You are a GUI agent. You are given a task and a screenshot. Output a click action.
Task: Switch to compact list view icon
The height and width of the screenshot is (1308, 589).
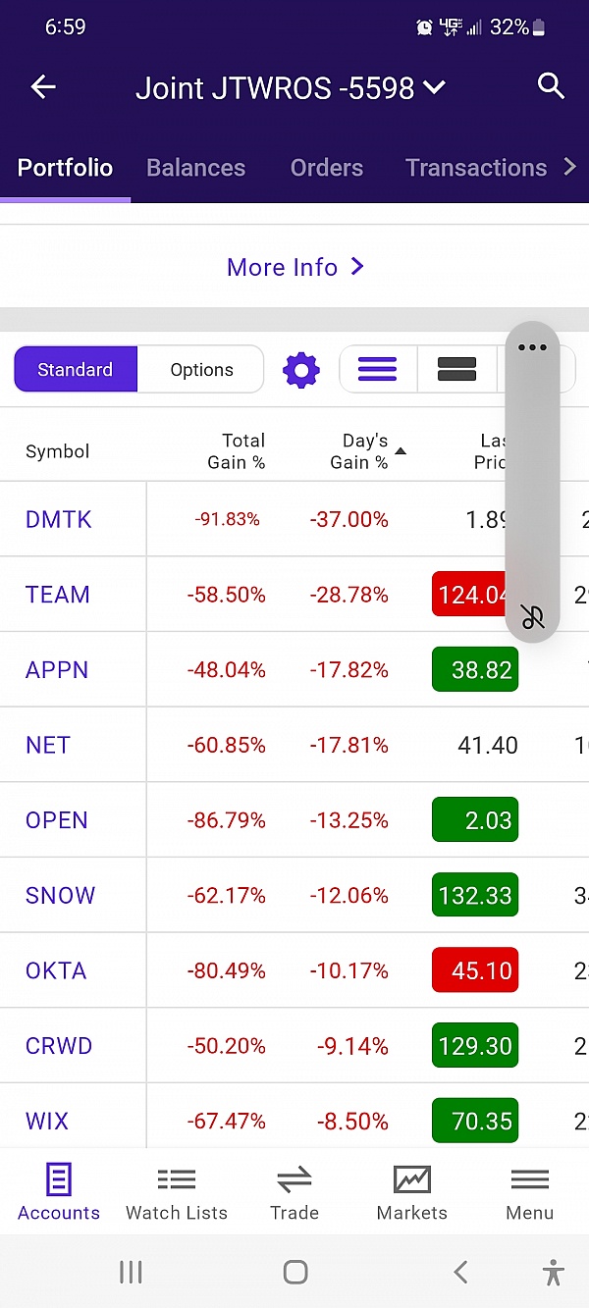pyautogui.click(x=378, y=370)
